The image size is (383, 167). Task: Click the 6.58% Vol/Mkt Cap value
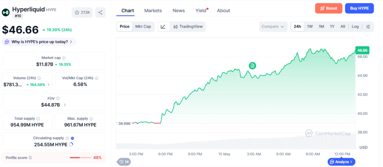[80, 84]
